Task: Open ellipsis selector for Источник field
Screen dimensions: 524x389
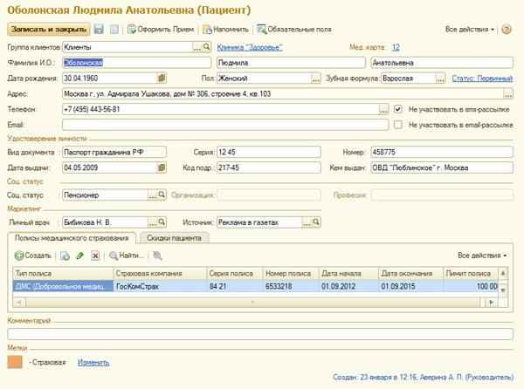Action: coord(307,222)
